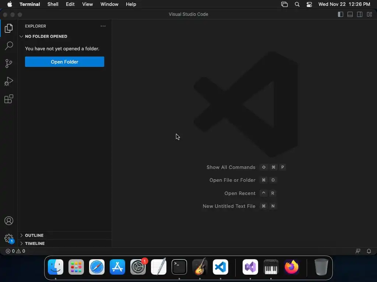Click the New Untitled Text File text
377x282 pixels.
[229, 206]
